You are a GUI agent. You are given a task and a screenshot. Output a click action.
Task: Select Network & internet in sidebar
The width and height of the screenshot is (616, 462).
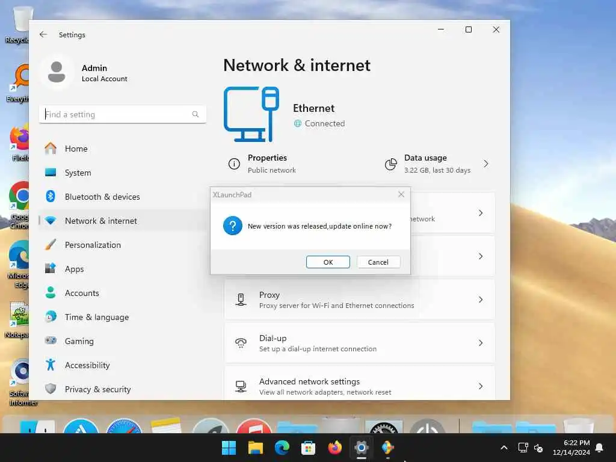pyautogui.click(x=123, y=221)
